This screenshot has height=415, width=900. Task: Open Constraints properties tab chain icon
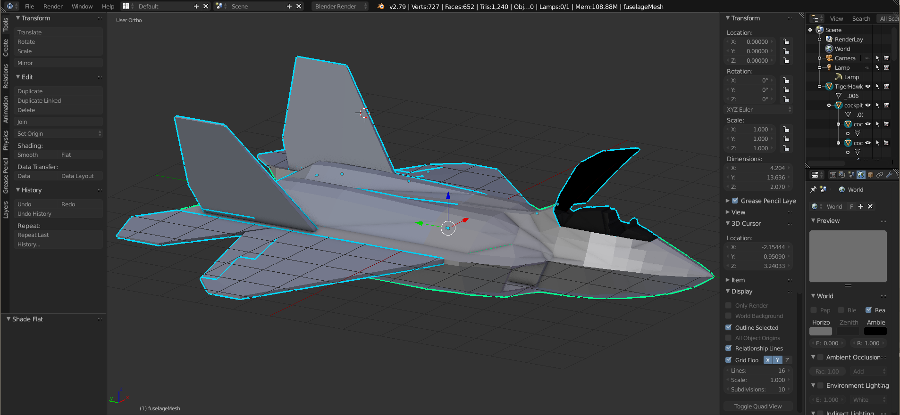(880, 175)
